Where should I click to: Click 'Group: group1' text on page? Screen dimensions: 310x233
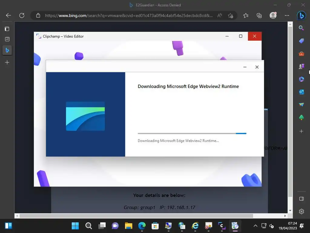click(x=139, y=208)
